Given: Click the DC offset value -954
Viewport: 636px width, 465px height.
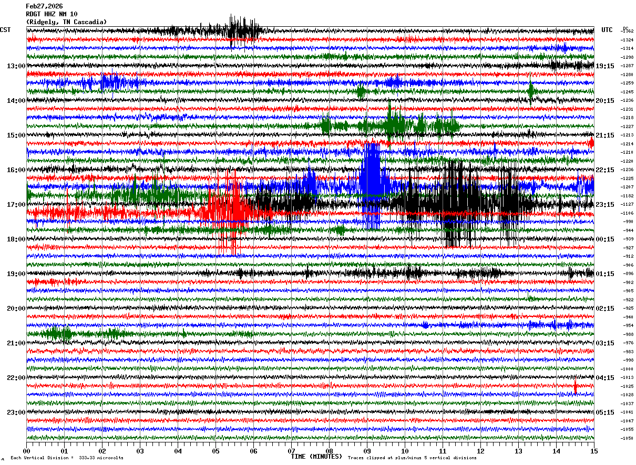Looking at the screenshot, I should click(628, 325).
